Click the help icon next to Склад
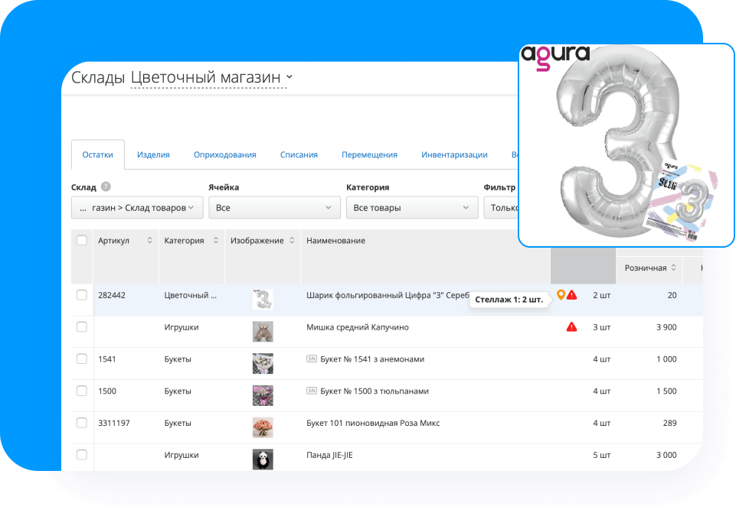The image size is (749, 526). click(106, 187)
